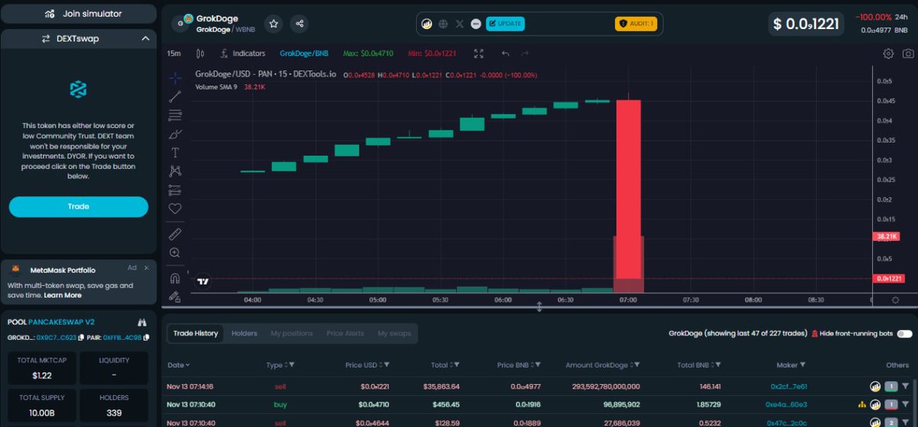Select the crosshair cursor tool

(x=175, y=78)
